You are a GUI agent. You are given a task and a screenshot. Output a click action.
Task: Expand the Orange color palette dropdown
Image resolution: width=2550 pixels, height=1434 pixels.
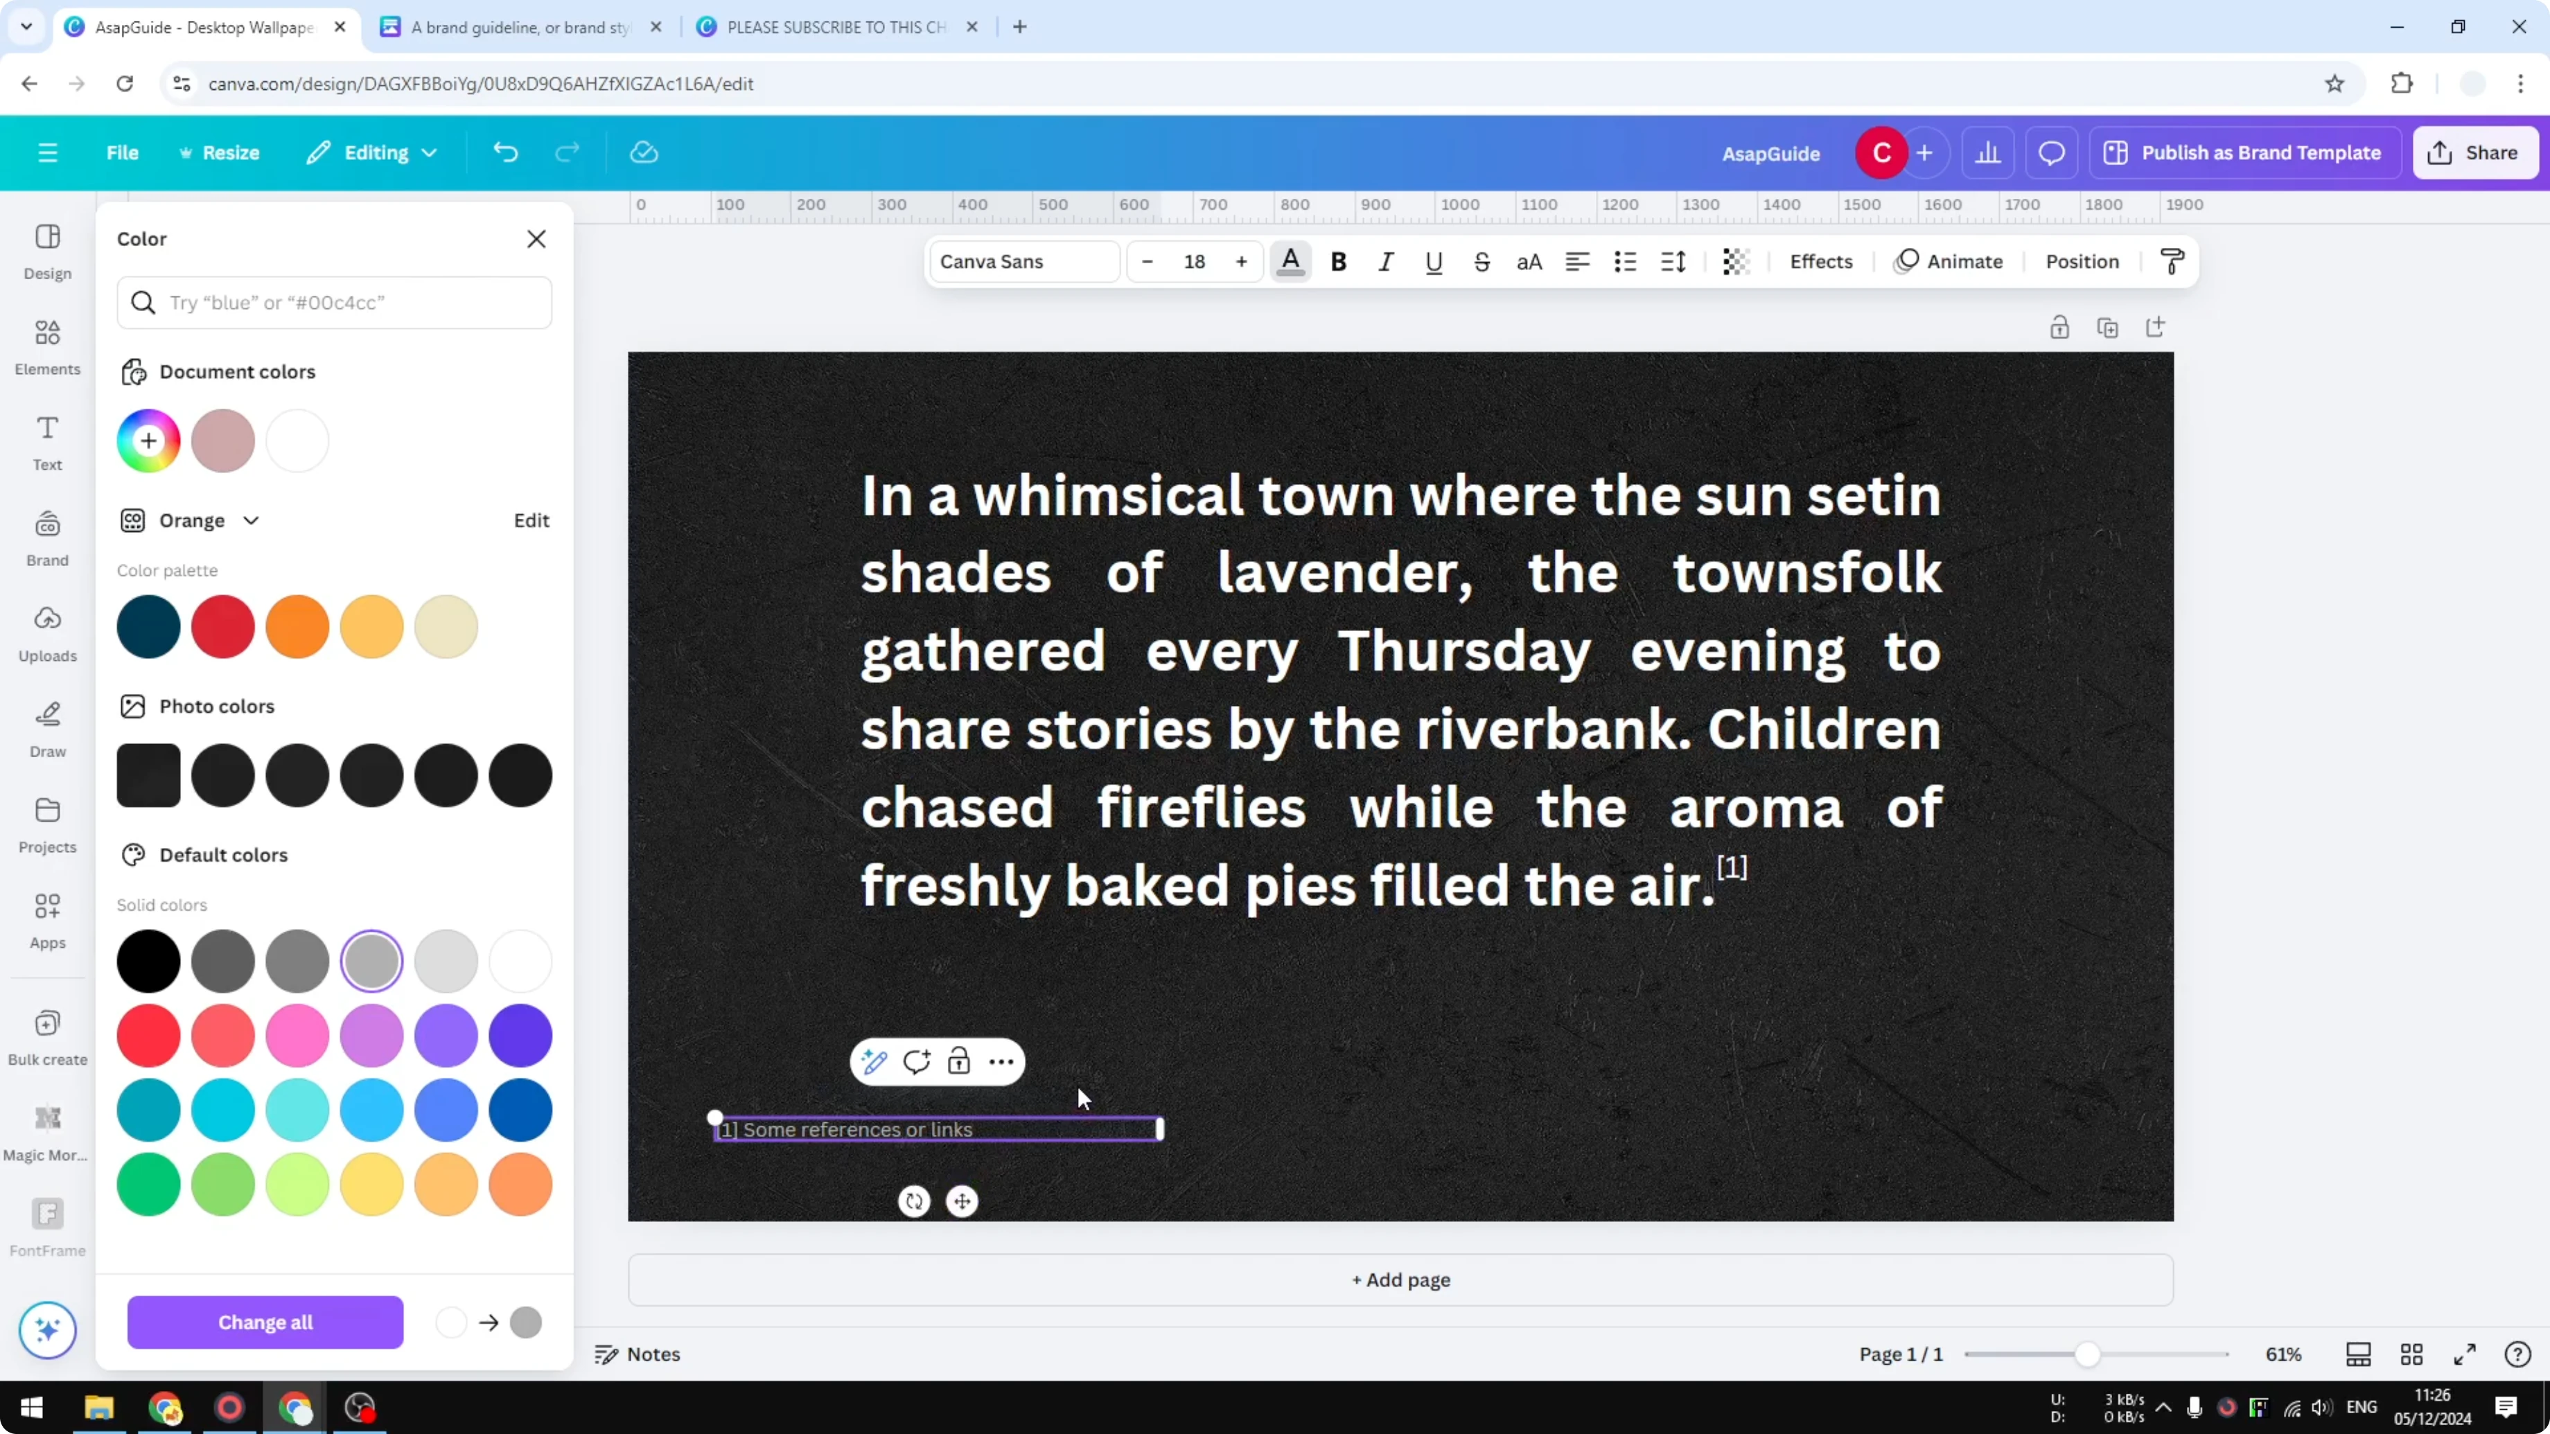(250, 520)
